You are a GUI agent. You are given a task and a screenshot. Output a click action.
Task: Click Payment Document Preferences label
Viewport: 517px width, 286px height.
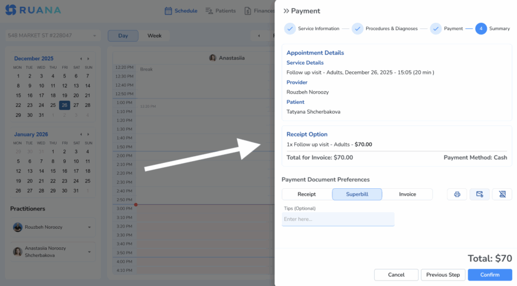tap(326, 180)
